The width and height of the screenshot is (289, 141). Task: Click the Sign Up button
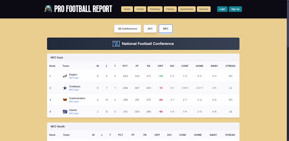tap(235, 9)
